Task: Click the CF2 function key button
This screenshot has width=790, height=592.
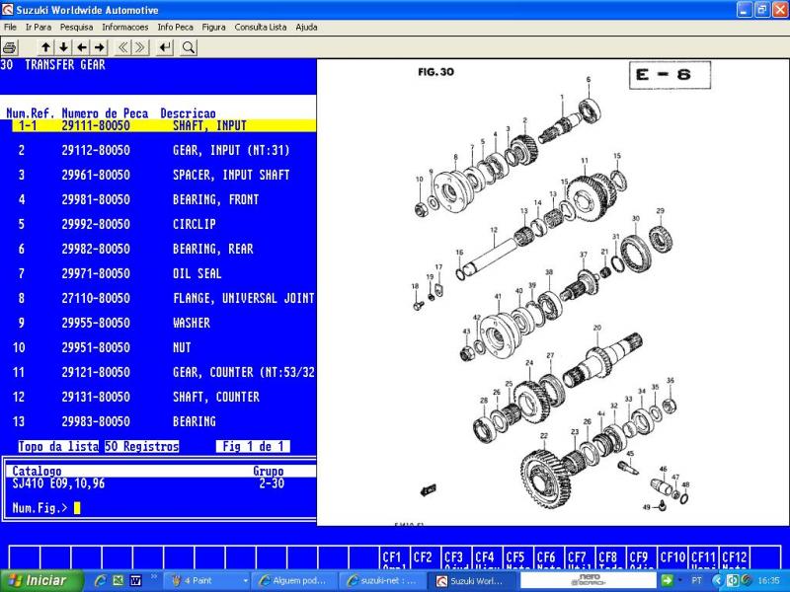Action: coord(426,557)
